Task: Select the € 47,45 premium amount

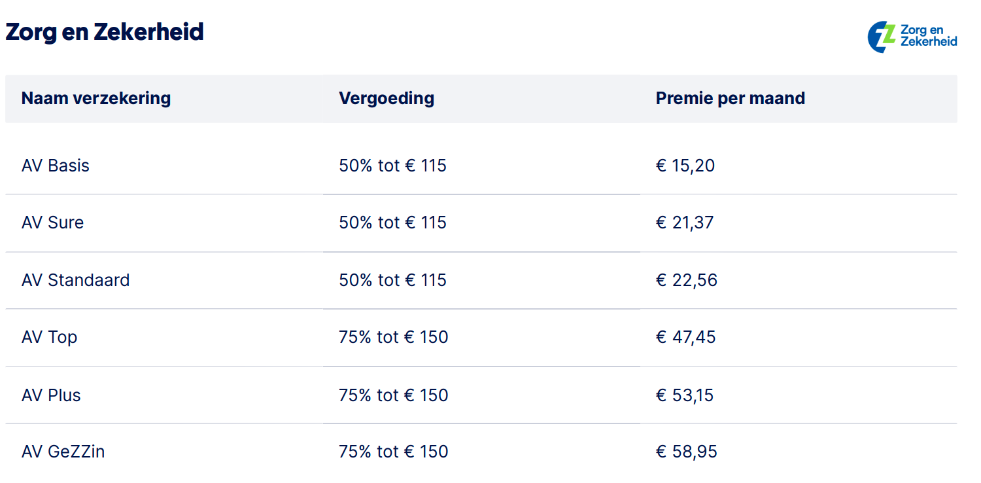Action: coord(686,338)
